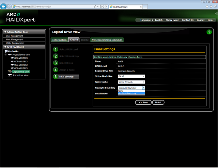
Task: Click the browser back arrow button
Action: 3,6
